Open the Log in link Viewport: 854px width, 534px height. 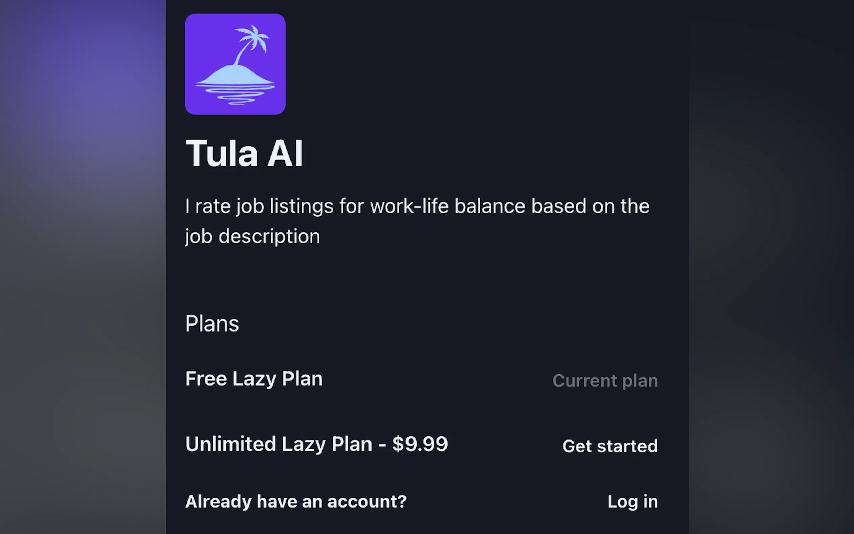pyautogui.click(x=632, y=502)
